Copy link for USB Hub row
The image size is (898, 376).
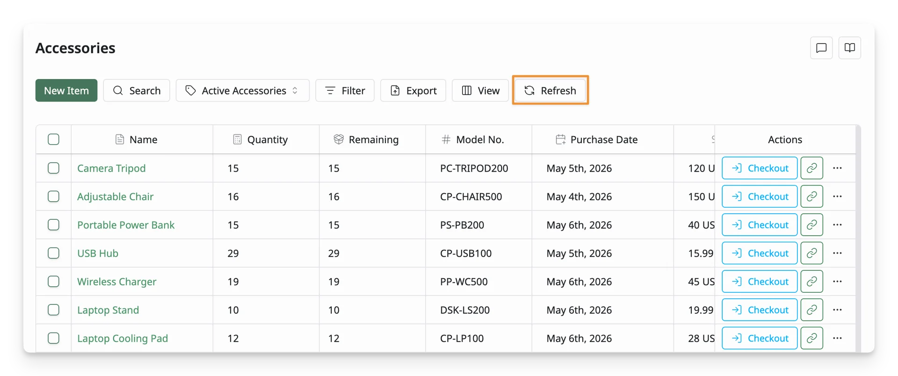coord(812,253)
